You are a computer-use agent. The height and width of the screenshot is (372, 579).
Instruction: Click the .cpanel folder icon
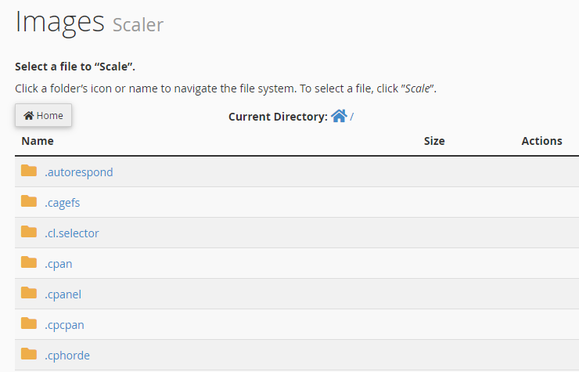point(29,293)
